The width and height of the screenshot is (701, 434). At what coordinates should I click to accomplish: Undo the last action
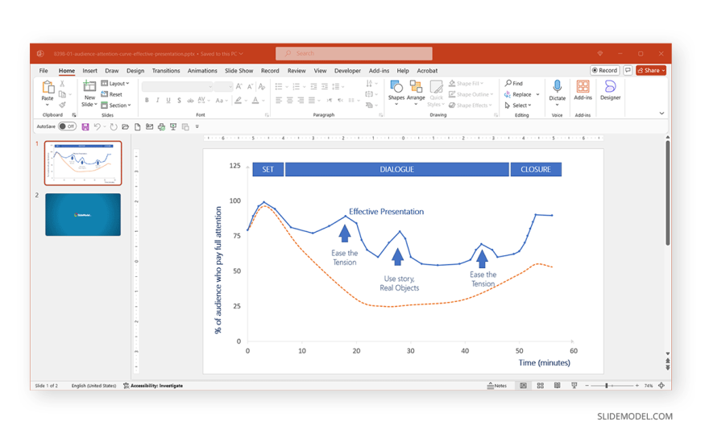(97, 127)
